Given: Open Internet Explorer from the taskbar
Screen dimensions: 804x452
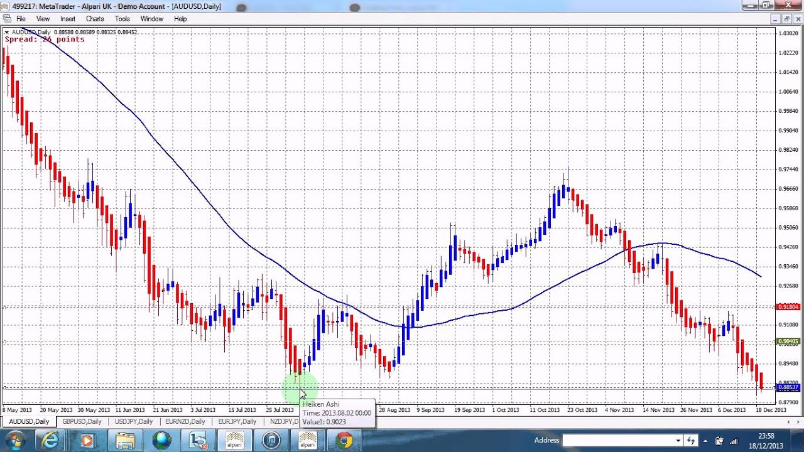Looking at the screenshot, I should coord(50,441).
